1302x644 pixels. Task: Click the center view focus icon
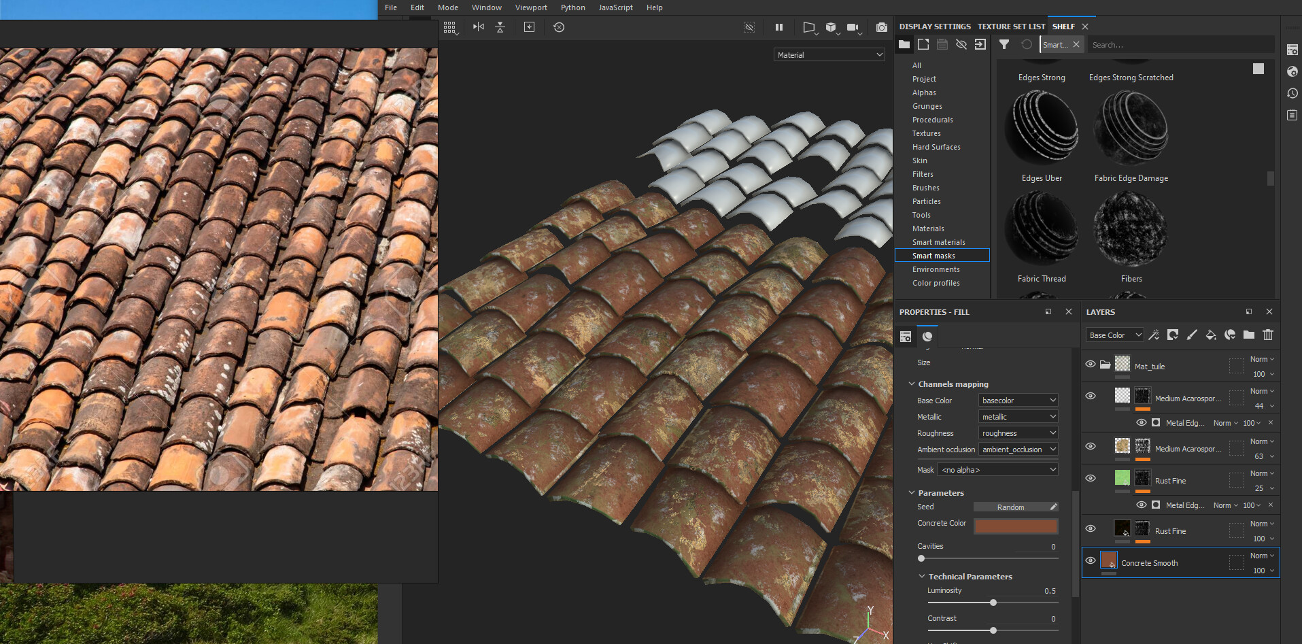(x=530, y=27)
